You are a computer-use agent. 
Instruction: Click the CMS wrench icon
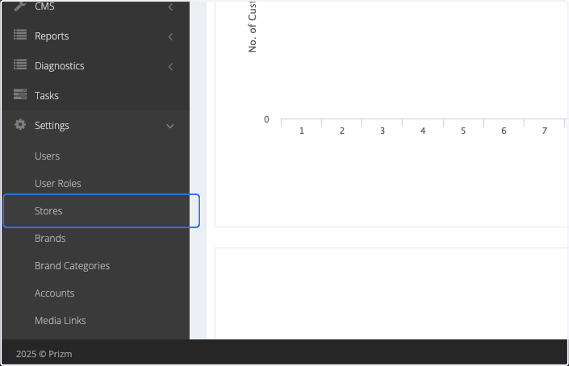(20, 6)
